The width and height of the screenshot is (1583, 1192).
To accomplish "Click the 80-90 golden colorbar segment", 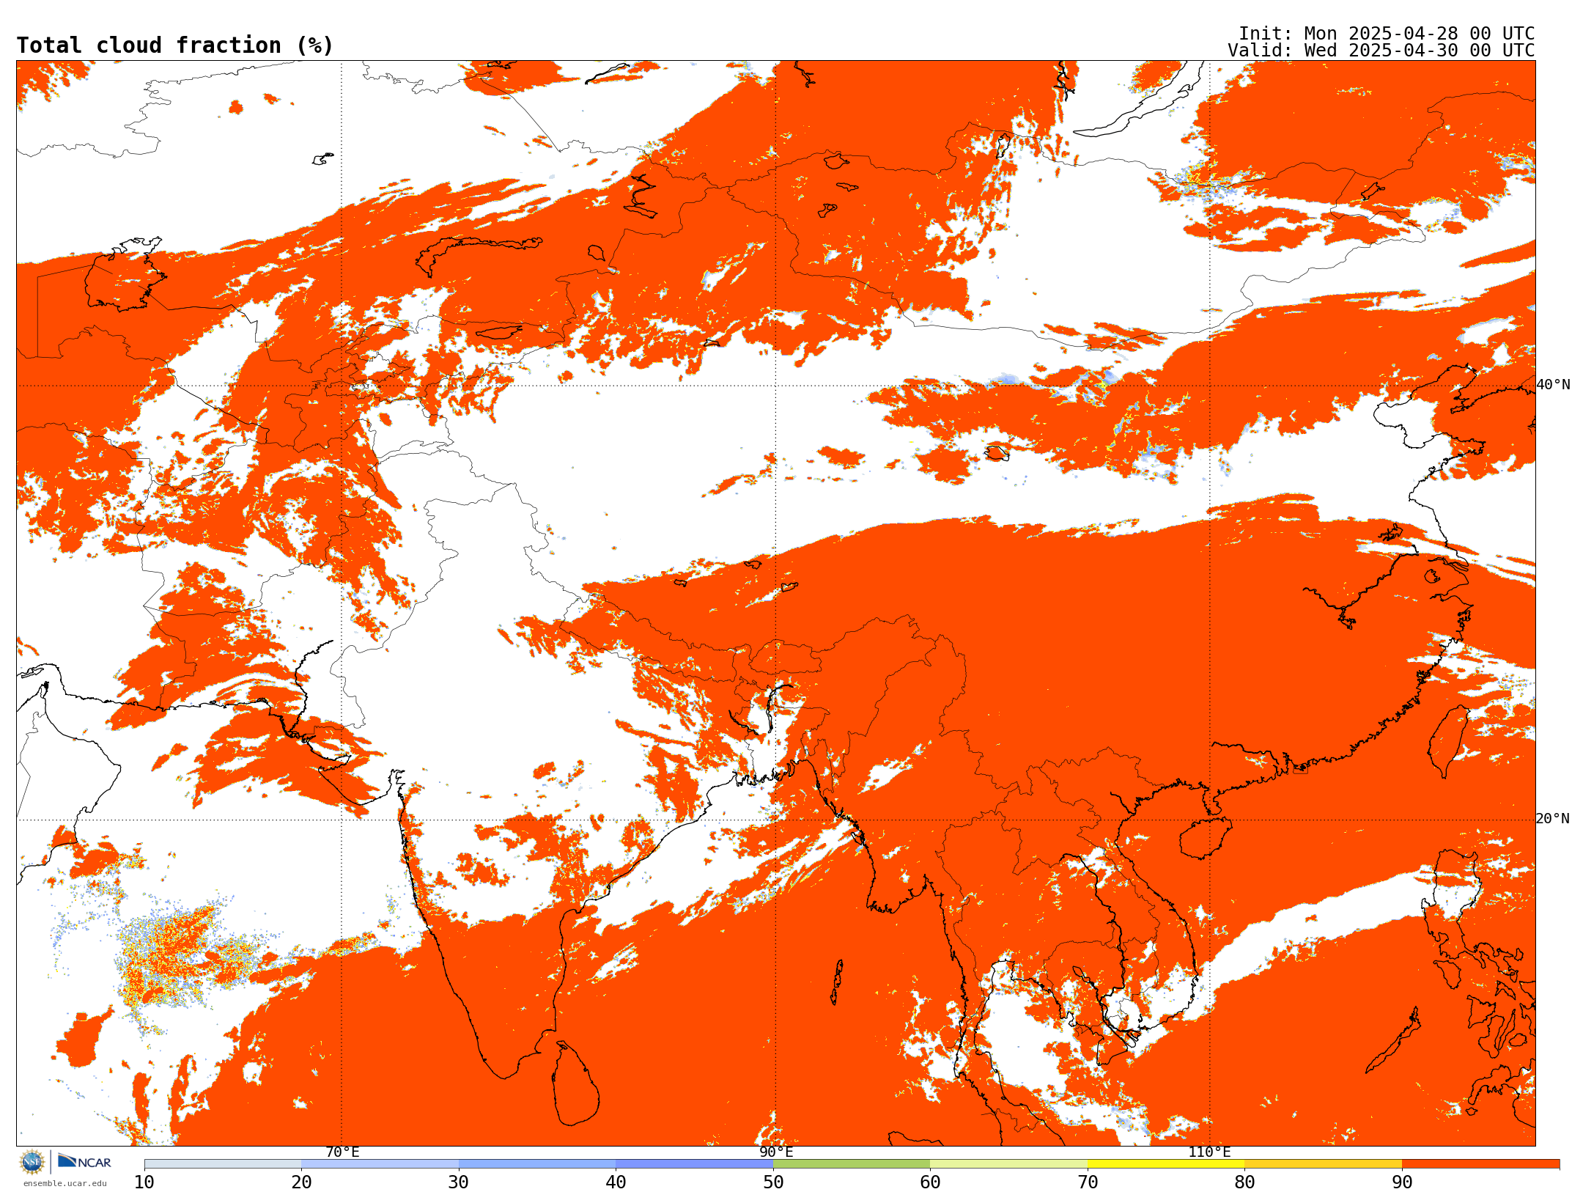I will coord(1324,1164).
